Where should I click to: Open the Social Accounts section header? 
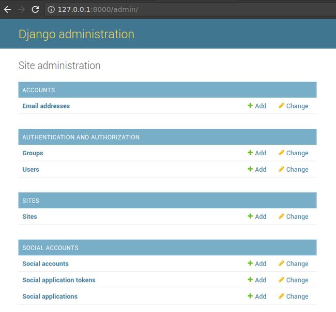(50, 248)
